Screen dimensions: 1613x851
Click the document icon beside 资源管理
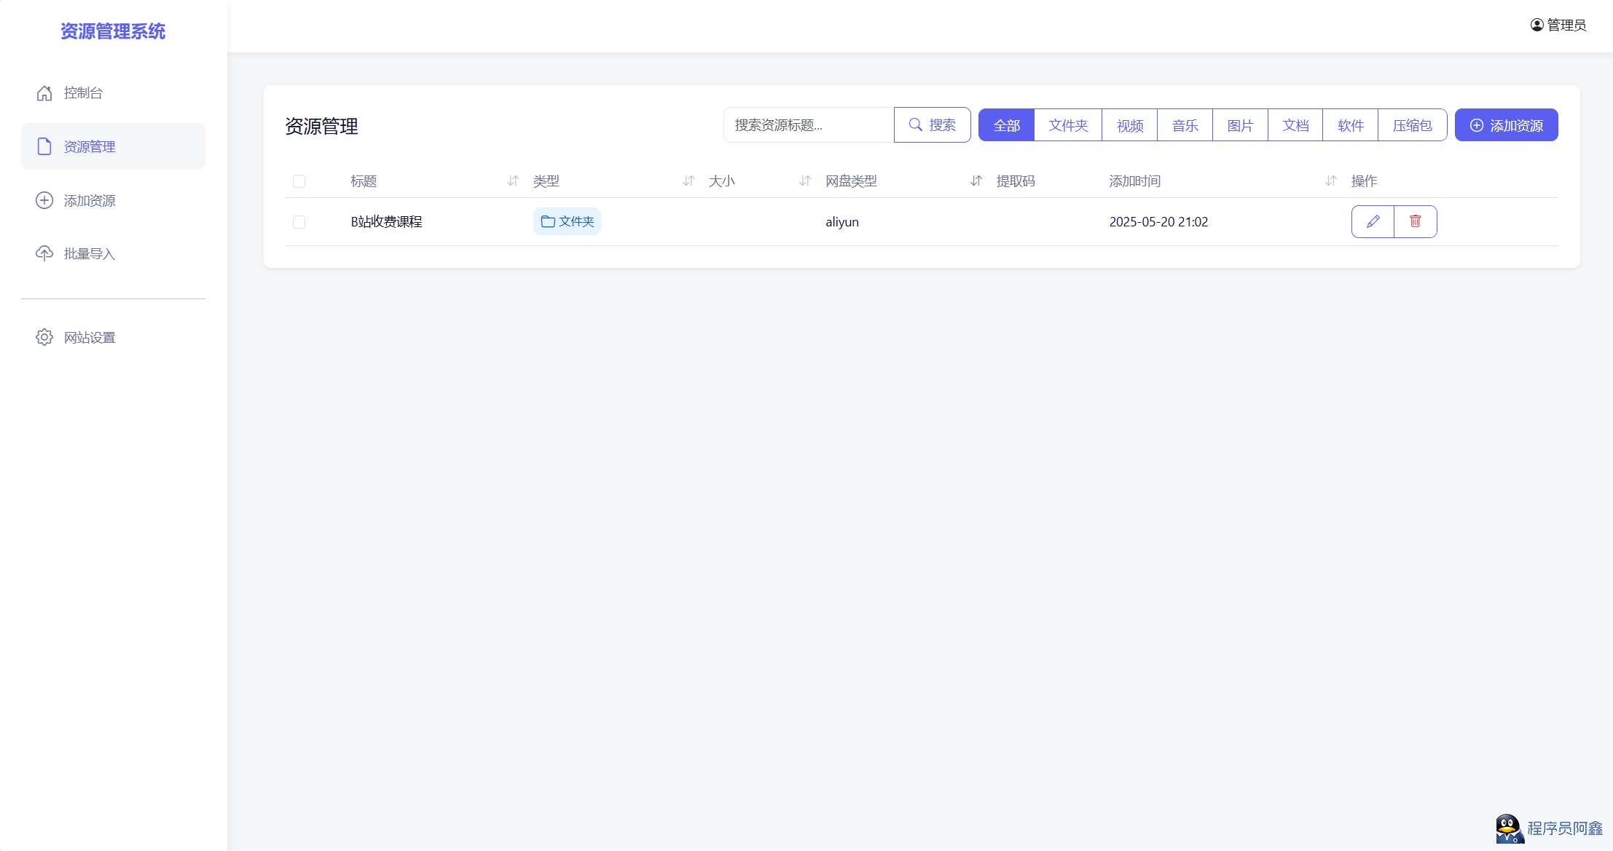pyautogui.click(x=44, y=146)
